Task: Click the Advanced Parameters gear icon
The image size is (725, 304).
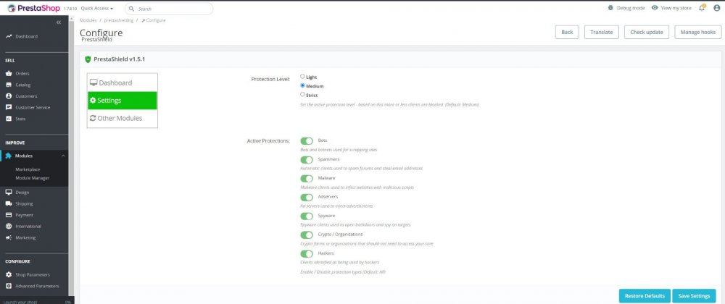Action: tap(8, 286)
